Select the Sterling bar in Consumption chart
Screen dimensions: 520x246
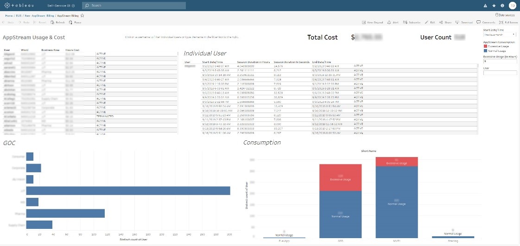(453, 237)
